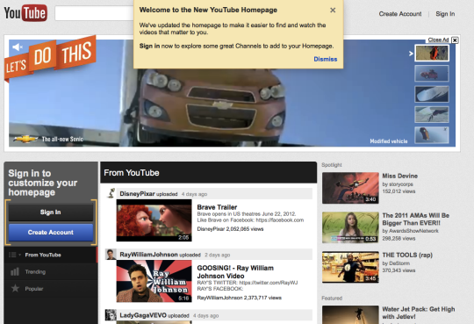Open the Brave Trailer title link
The image size is (474, 324).
pyautogui.click(x=217, y=207)
